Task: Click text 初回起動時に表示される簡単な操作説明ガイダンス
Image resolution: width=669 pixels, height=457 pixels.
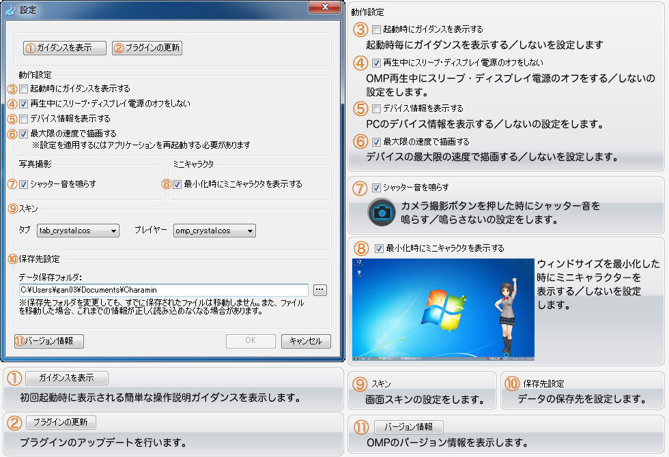Action: [x=160, y=398]
